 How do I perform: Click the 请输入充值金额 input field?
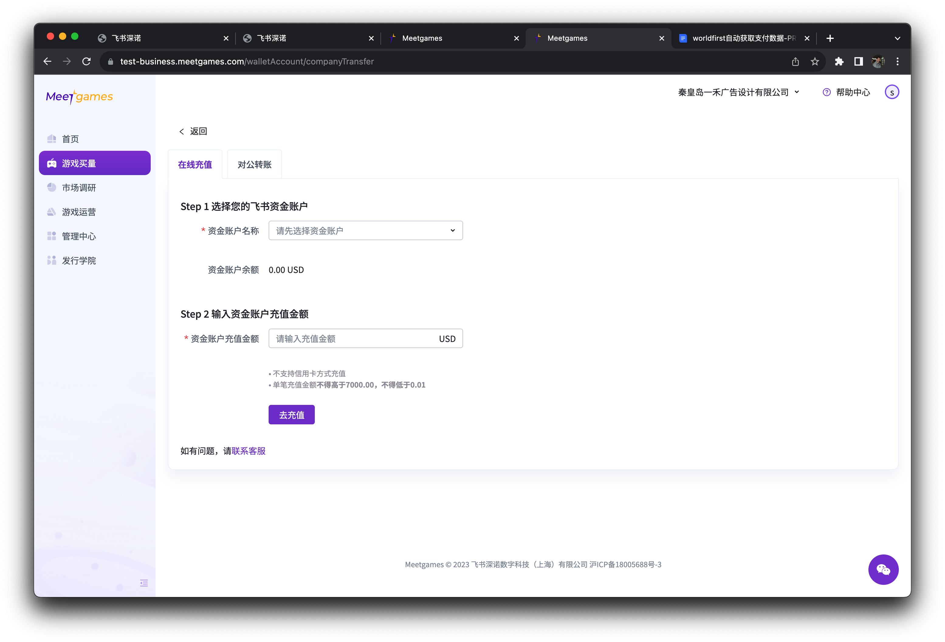[352, 339]
